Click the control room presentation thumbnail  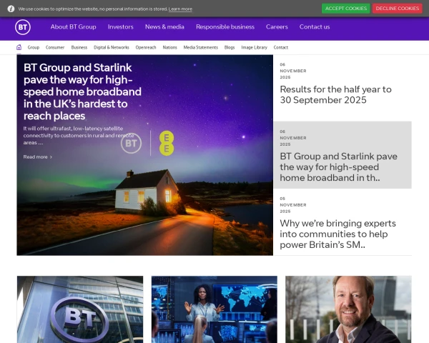[x=214, y=309]
